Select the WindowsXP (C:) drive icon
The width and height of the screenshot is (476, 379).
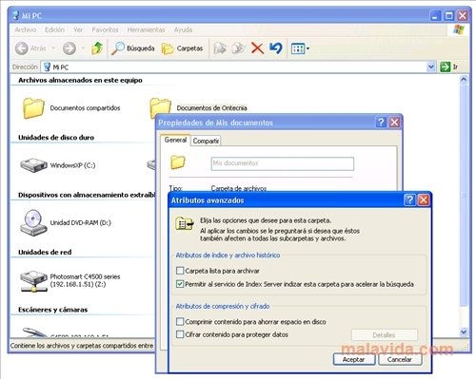click(33, 165)
